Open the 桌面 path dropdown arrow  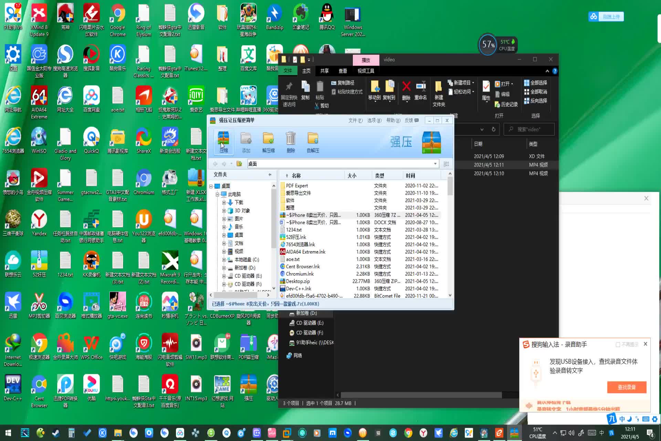click(x=435, y=164)
